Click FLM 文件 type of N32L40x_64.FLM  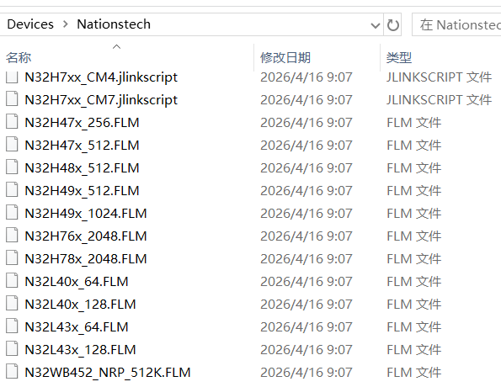(414, 281)
